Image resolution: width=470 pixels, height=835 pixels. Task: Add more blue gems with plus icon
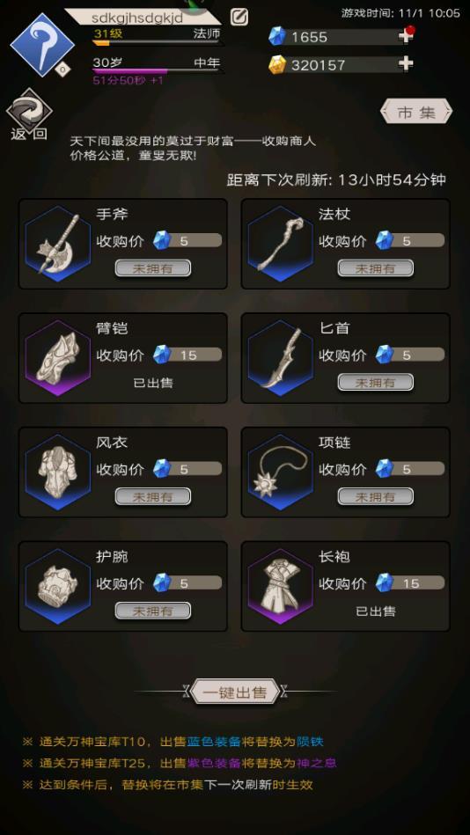406,36
